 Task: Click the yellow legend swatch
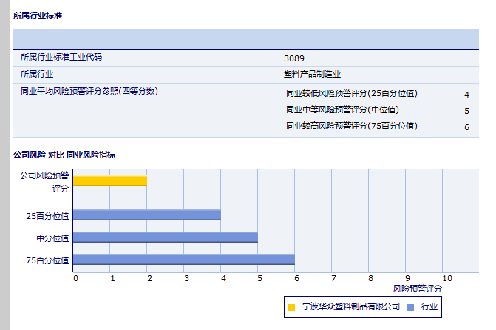[x=292, y=306]
